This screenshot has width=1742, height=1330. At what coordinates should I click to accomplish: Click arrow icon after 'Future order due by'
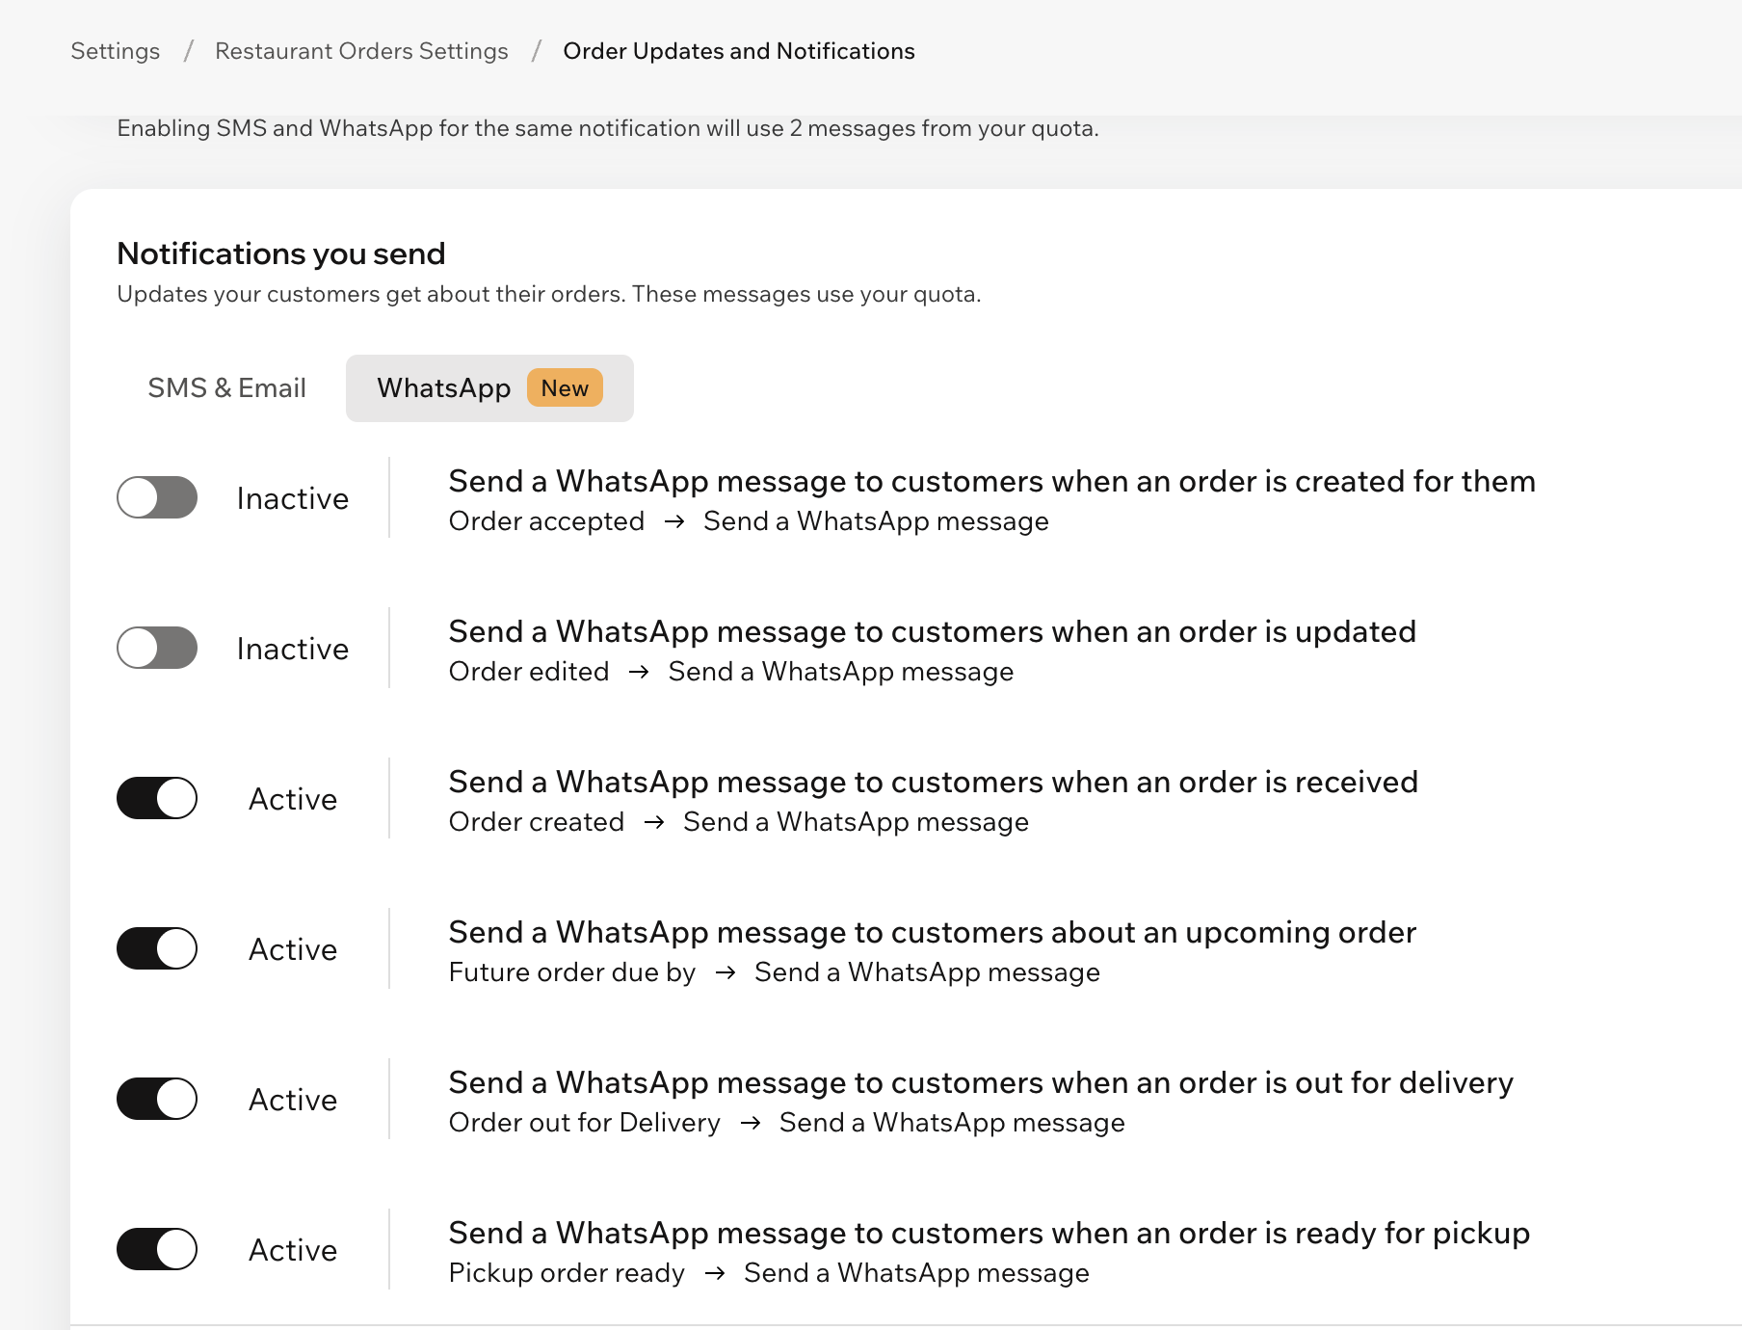(726, 972)
